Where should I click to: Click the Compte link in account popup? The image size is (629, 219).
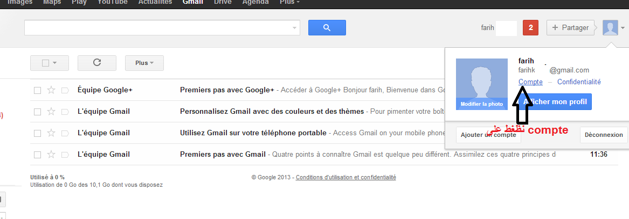click(x=530, y=82)
